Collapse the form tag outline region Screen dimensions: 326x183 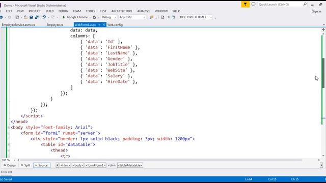[9, 133]
